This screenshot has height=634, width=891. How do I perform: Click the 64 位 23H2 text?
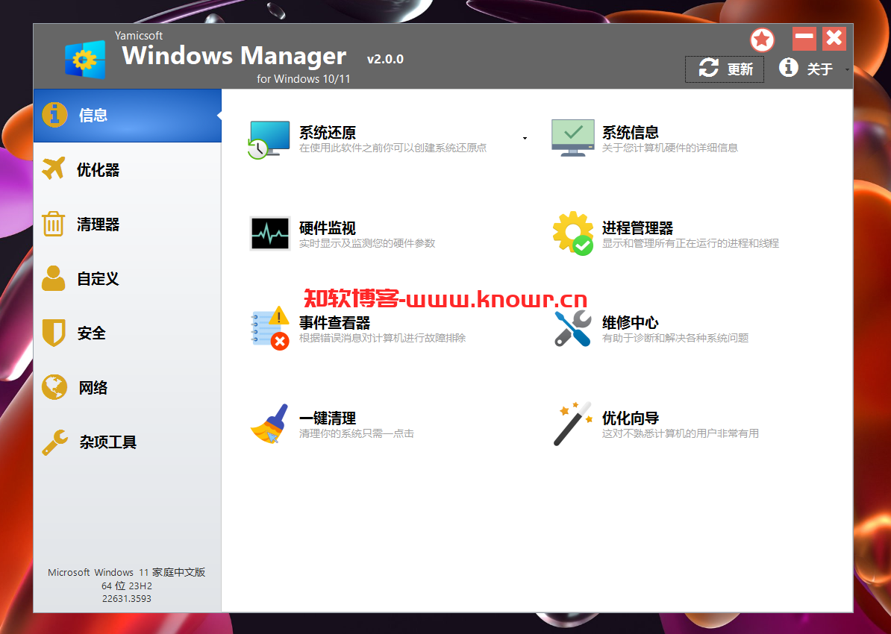tap(127, 585)
